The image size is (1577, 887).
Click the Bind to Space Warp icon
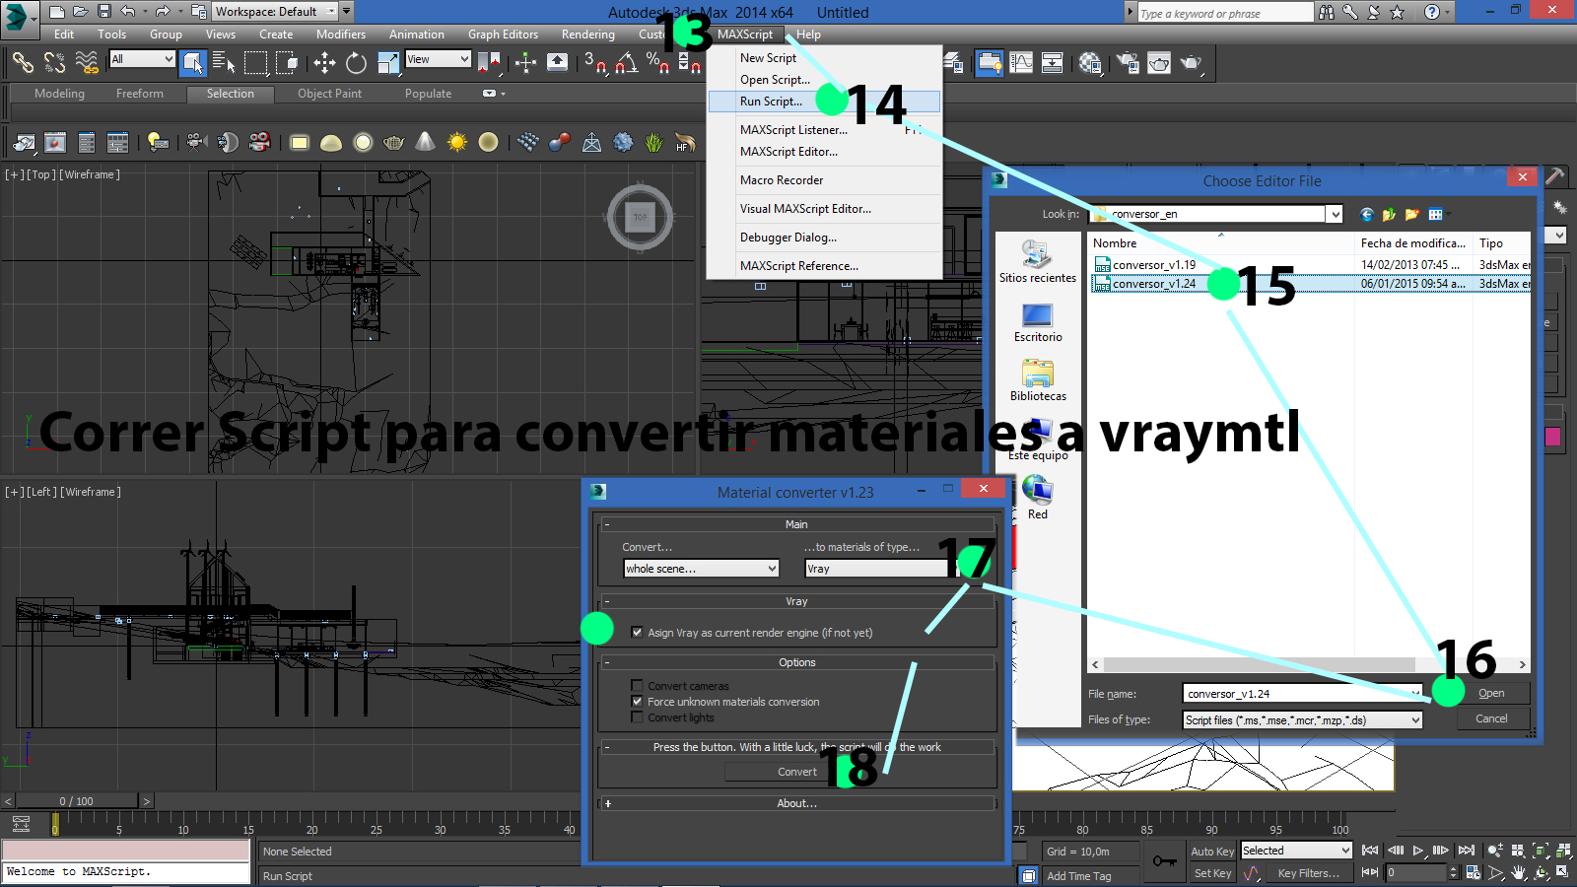pos(87,63)
